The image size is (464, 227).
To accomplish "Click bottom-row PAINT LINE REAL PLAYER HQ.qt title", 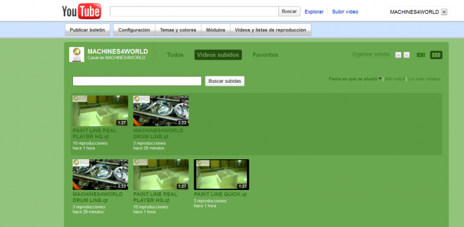I will 155,197.
